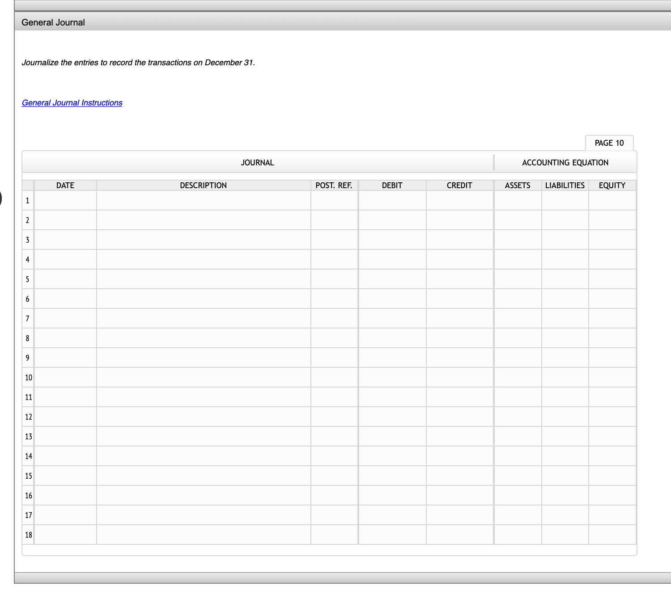Click row number 10 label
Image resolution: width=671 pixels, height=598 pixels.
point(28,377)
